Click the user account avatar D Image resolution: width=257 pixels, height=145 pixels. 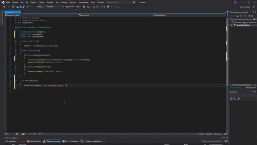[235, 2]
